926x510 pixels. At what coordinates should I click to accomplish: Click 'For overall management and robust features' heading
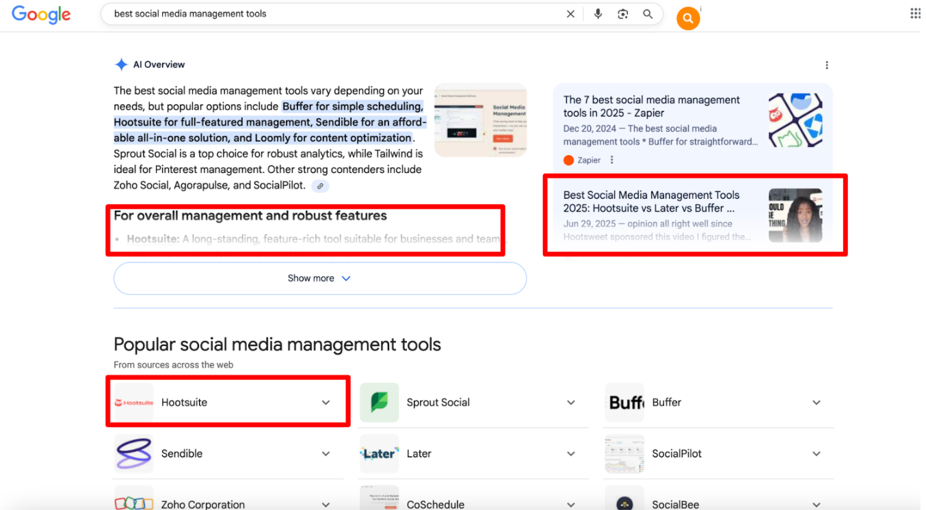(x=250, y=215)
